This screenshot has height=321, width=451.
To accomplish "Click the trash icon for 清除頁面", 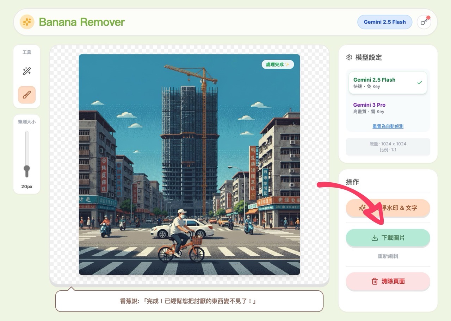I will tap(375, 281).
